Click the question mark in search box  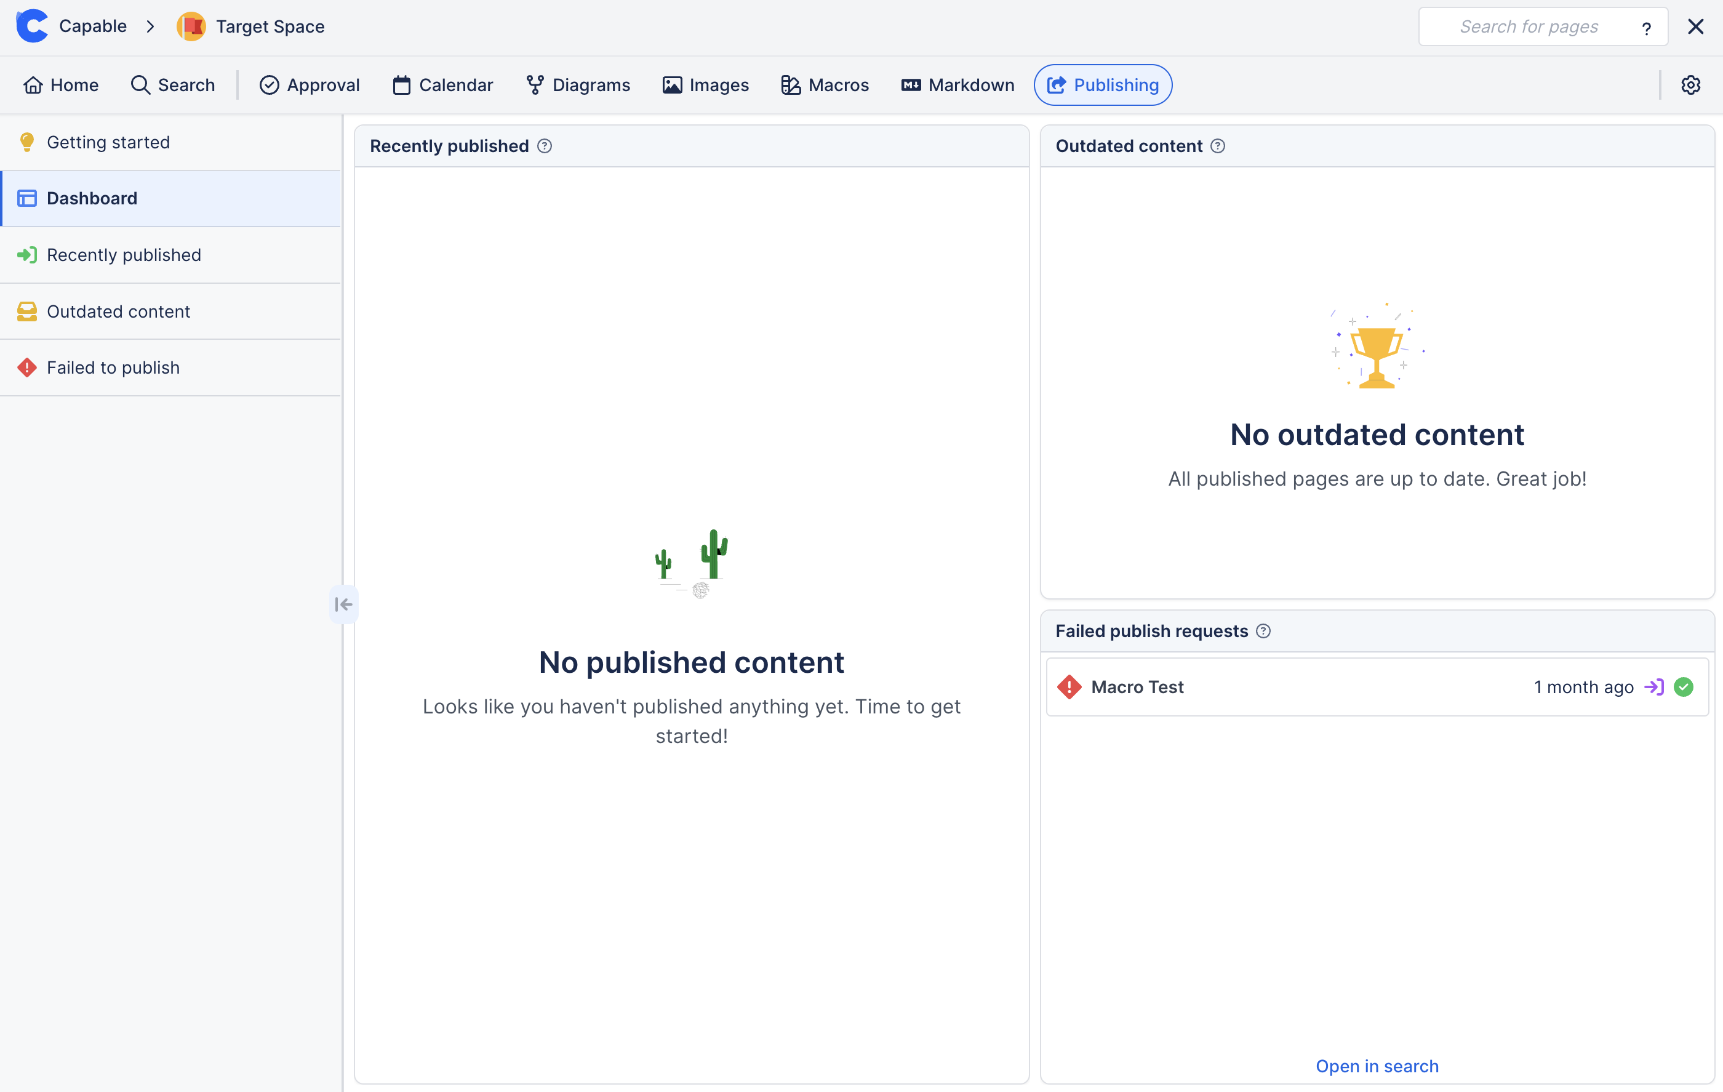(x=1645, y=28)
